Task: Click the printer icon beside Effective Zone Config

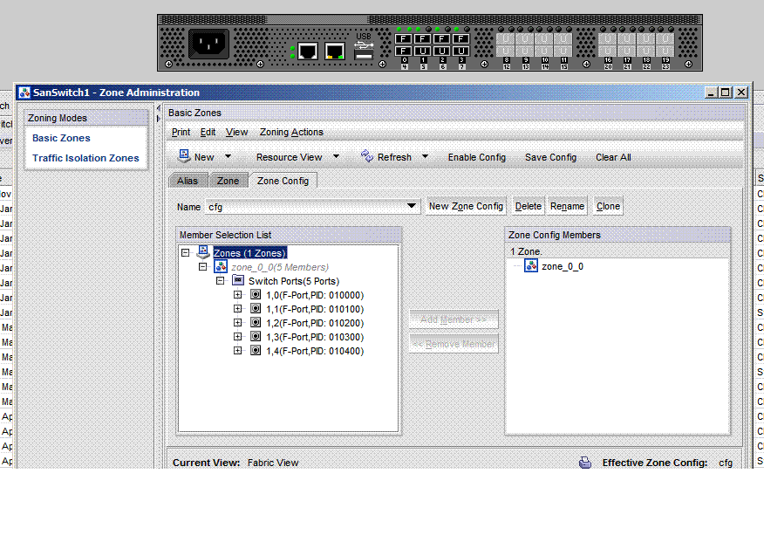Action: 585,463
